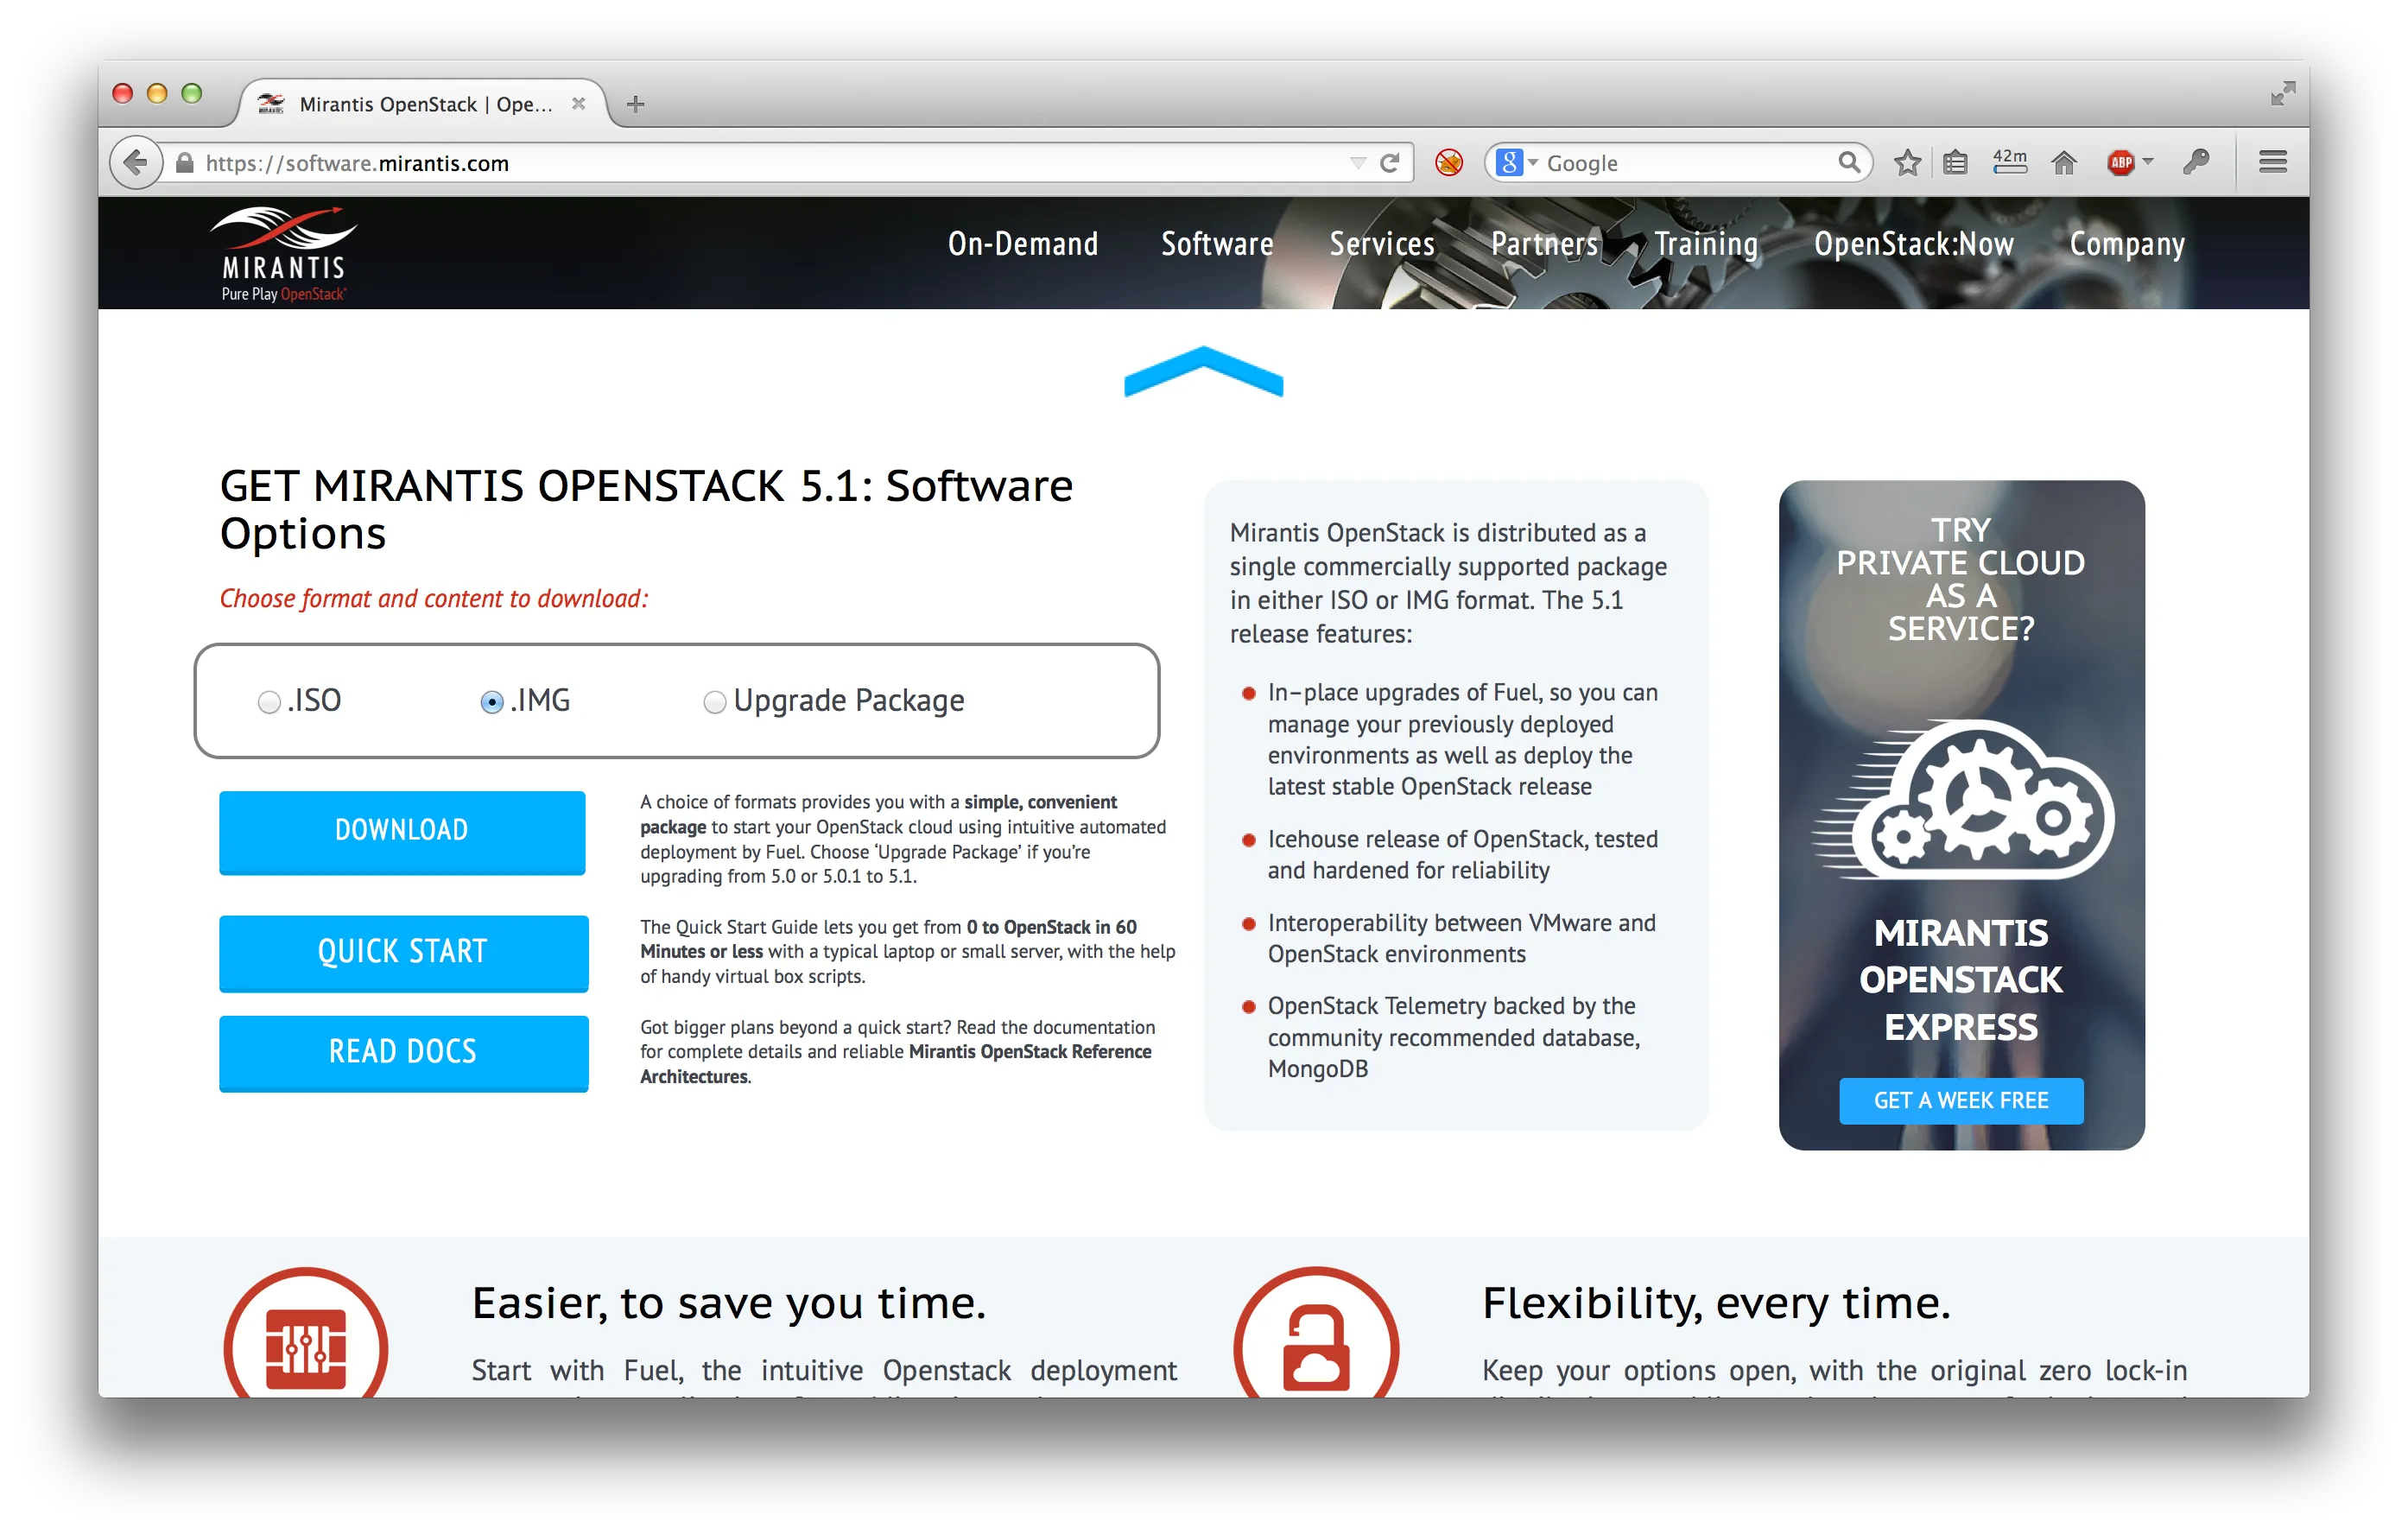Image resolution: width=2408 pixels, height=1534 pixels.
Task: Select the .IMG format radio button
Action: click(x=491, y=702)
